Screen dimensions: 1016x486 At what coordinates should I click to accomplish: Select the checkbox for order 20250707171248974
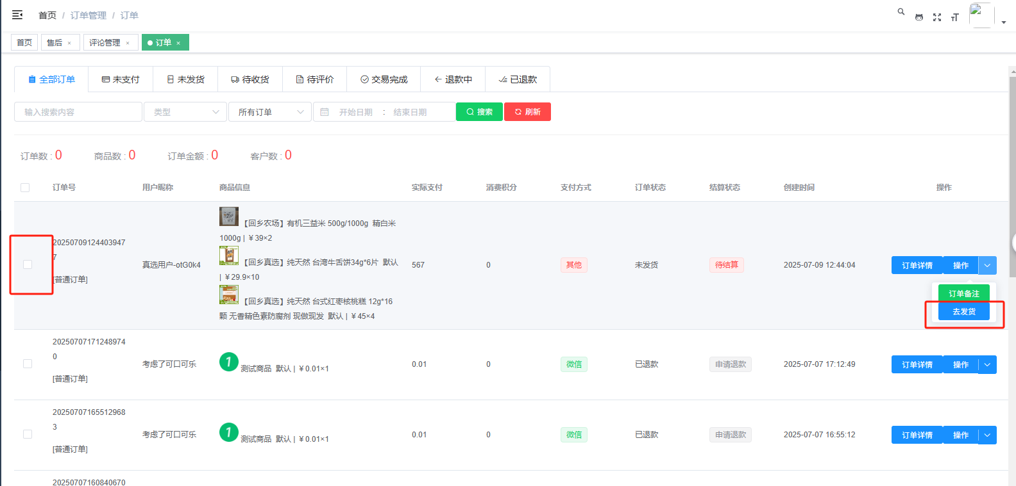pos(28,364)
